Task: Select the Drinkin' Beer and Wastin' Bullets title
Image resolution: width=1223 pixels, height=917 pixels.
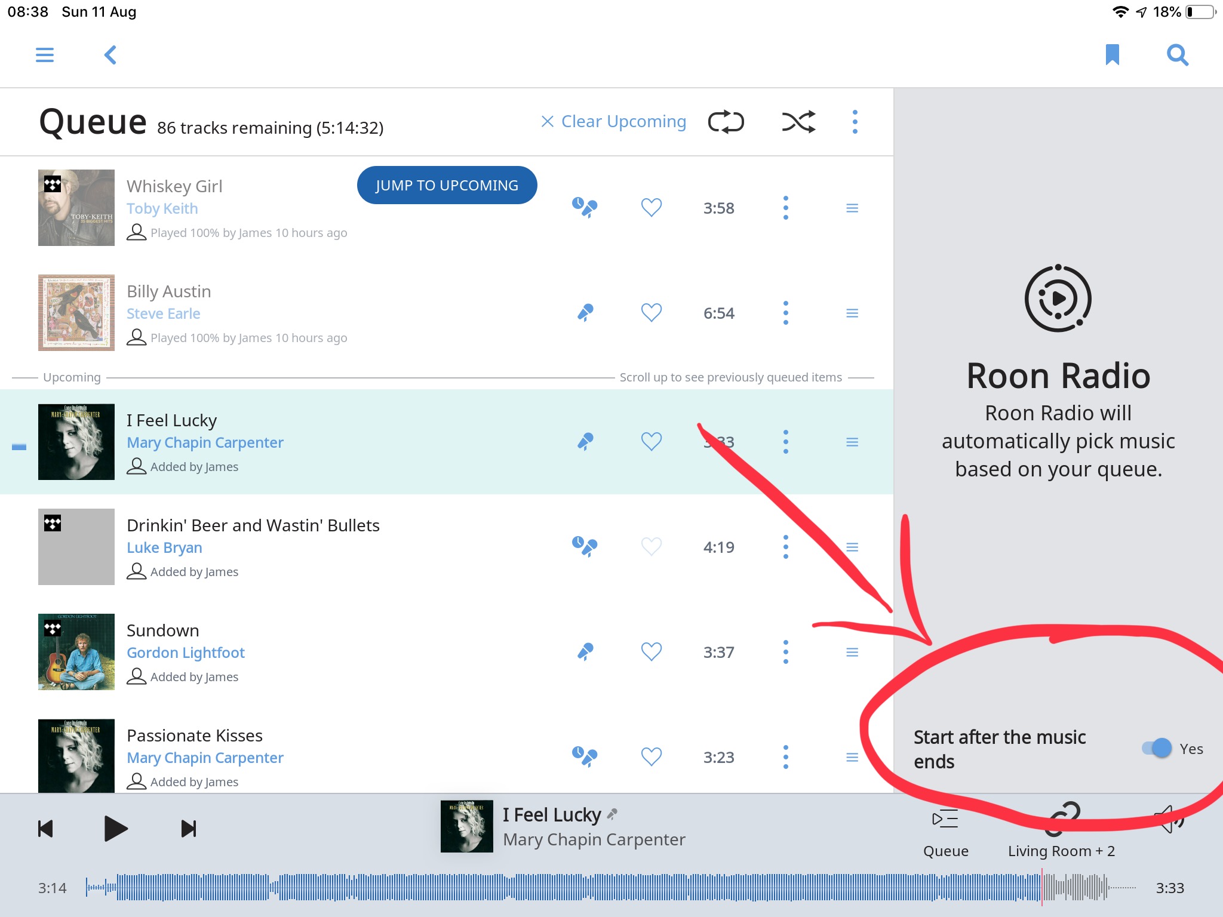Action: (253, 525)
